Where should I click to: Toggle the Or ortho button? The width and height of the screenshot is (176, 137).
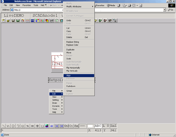tap(71, 126)
